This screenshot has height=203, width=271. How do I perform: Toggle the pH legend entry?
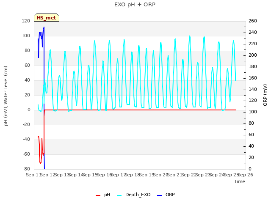[103, 195]
